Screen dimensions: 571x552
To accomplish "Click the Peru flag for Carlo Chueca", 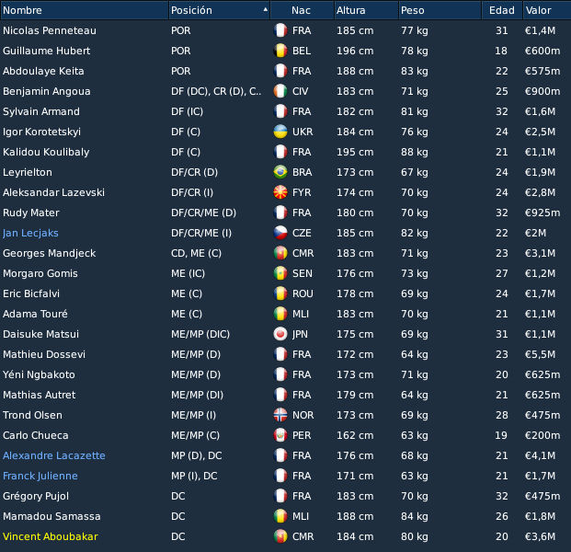I will point(280,435).
